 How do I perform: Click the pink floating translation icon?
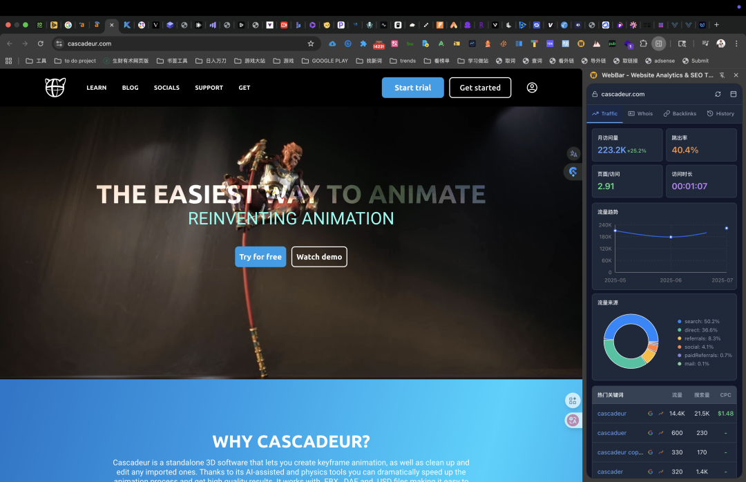[573, 420]
